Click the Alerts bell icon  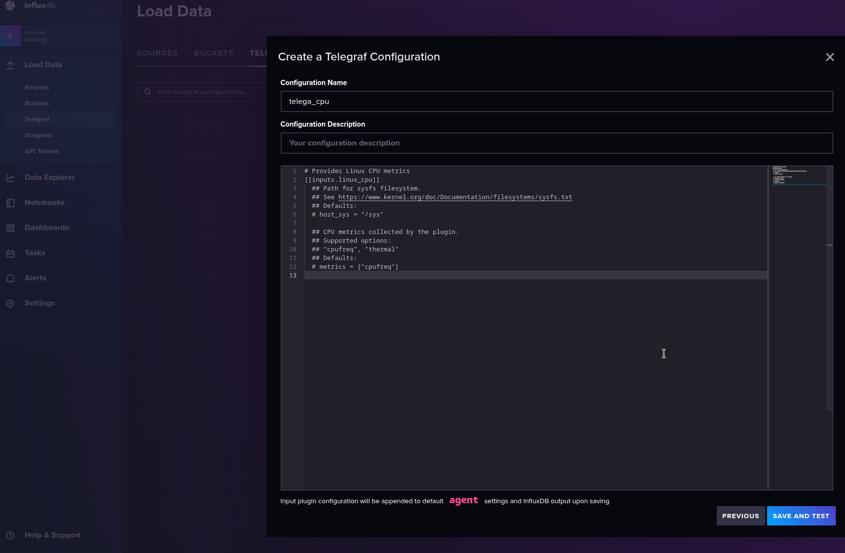[x=10, y=278]
